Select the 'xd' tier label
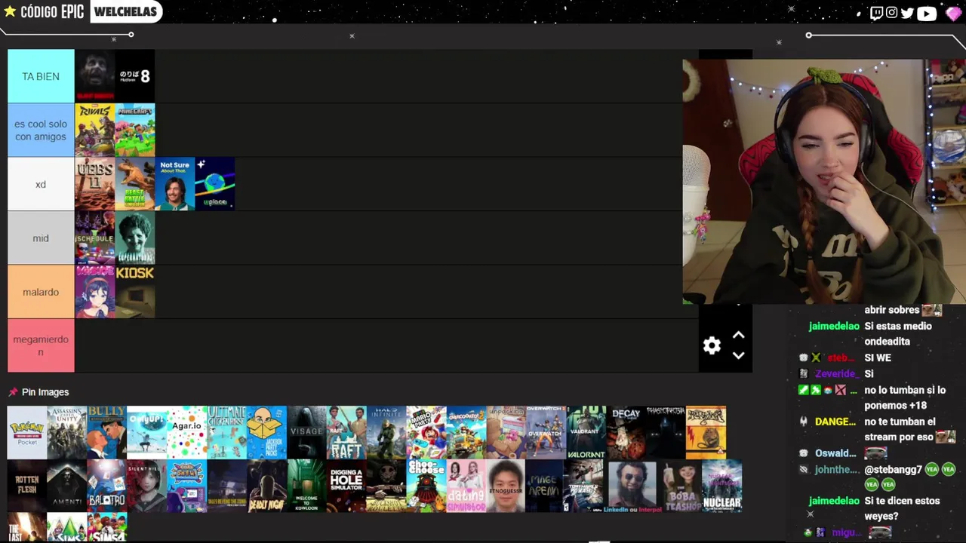 tap(41, 184)
